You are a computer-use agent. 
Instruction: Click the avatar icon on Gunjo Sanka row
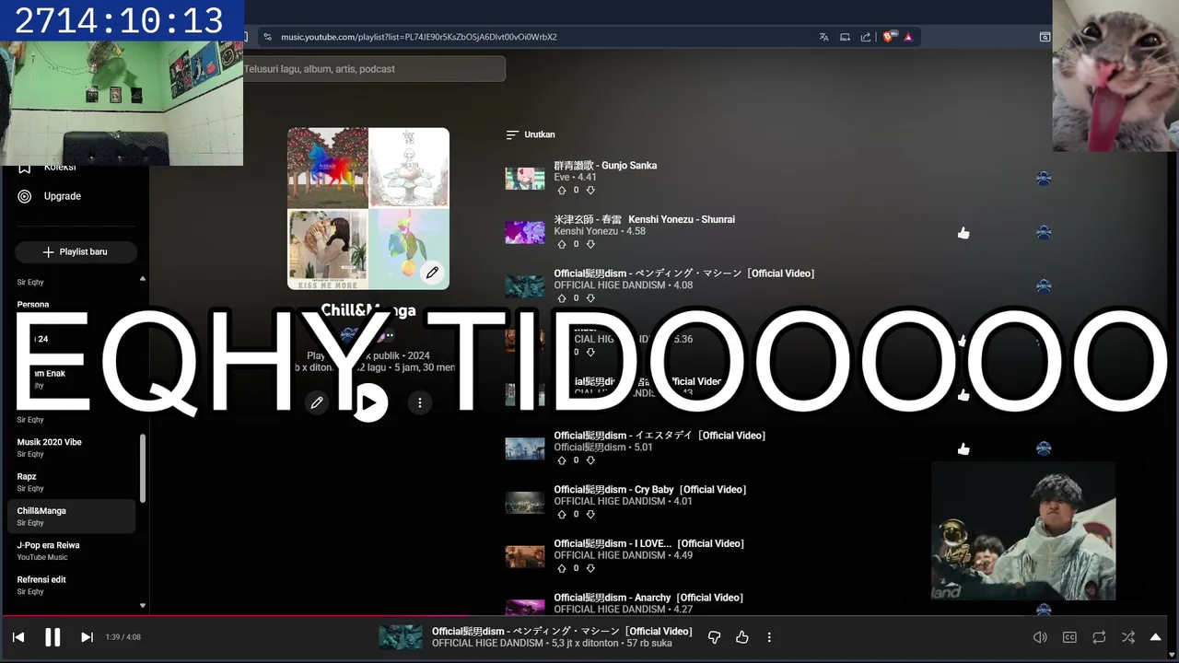point(1044,179)
